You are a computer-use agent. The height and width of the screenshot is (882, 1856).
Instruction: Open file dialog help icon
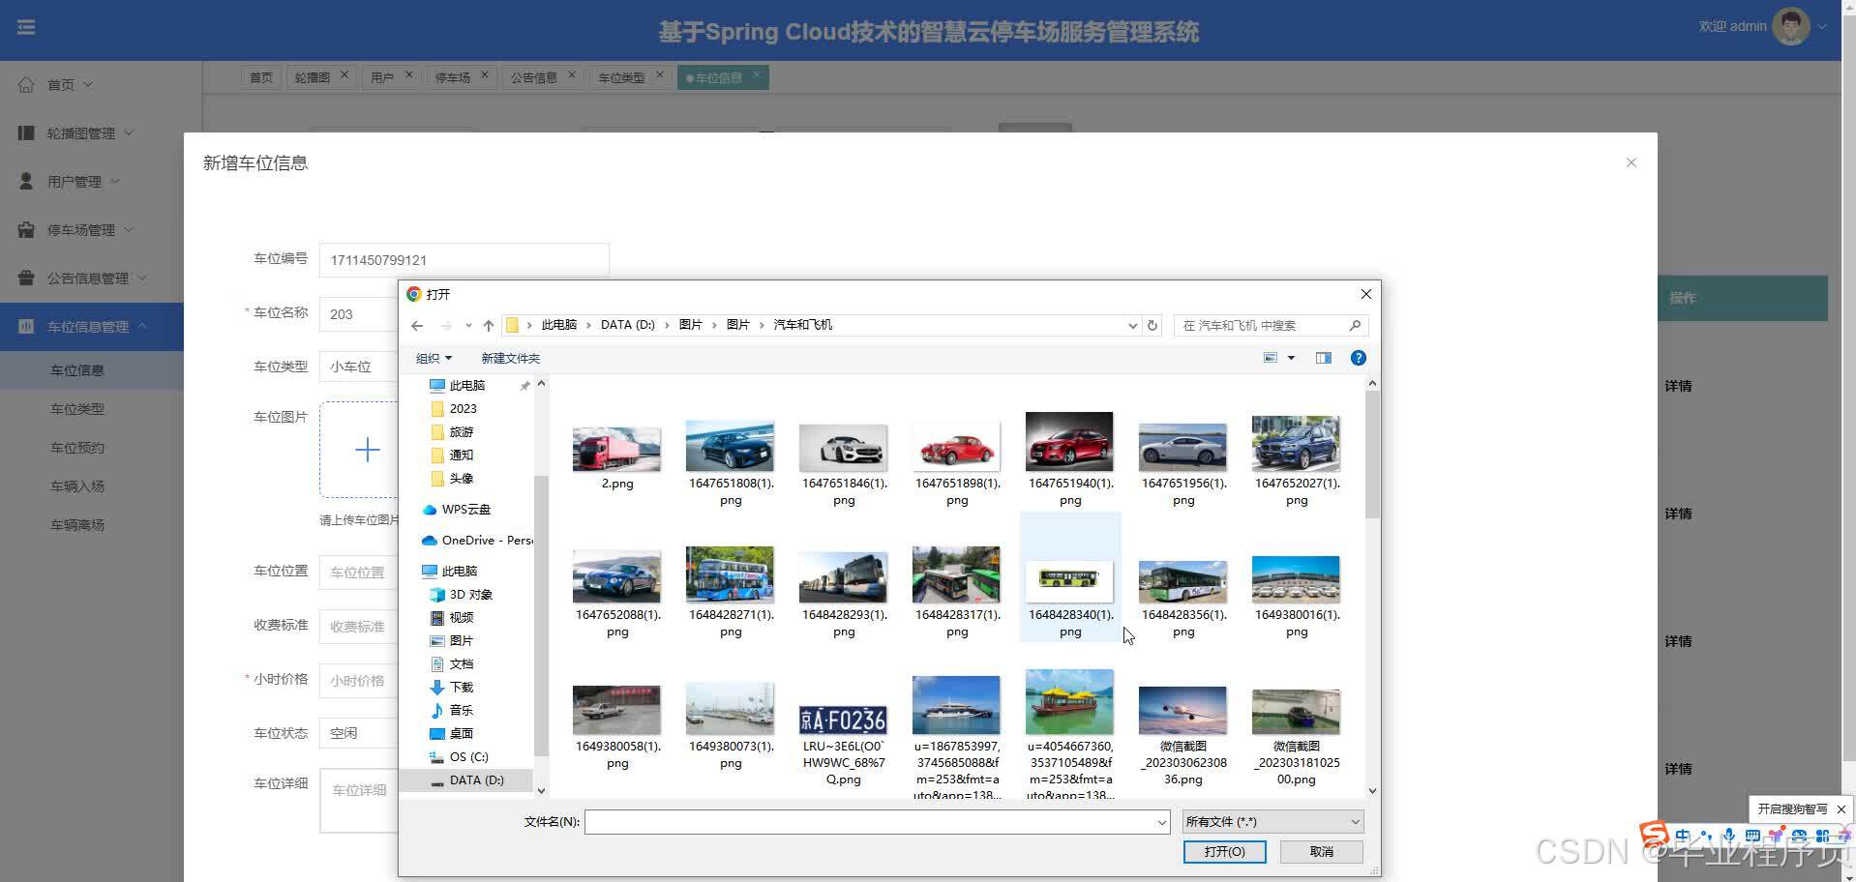1359,358
